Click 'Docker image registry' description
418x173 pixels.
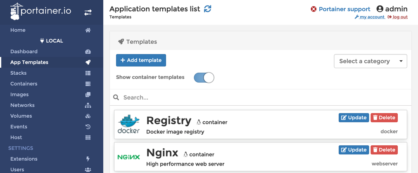click(x=175, y=132)
